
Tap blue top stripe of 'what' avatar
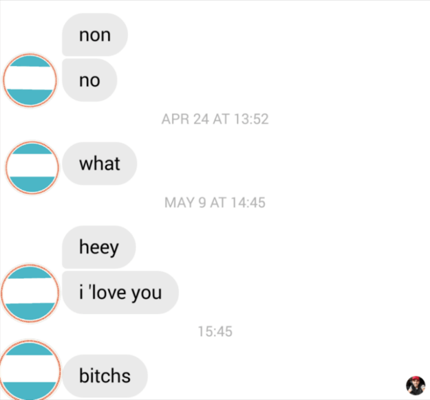32,148
